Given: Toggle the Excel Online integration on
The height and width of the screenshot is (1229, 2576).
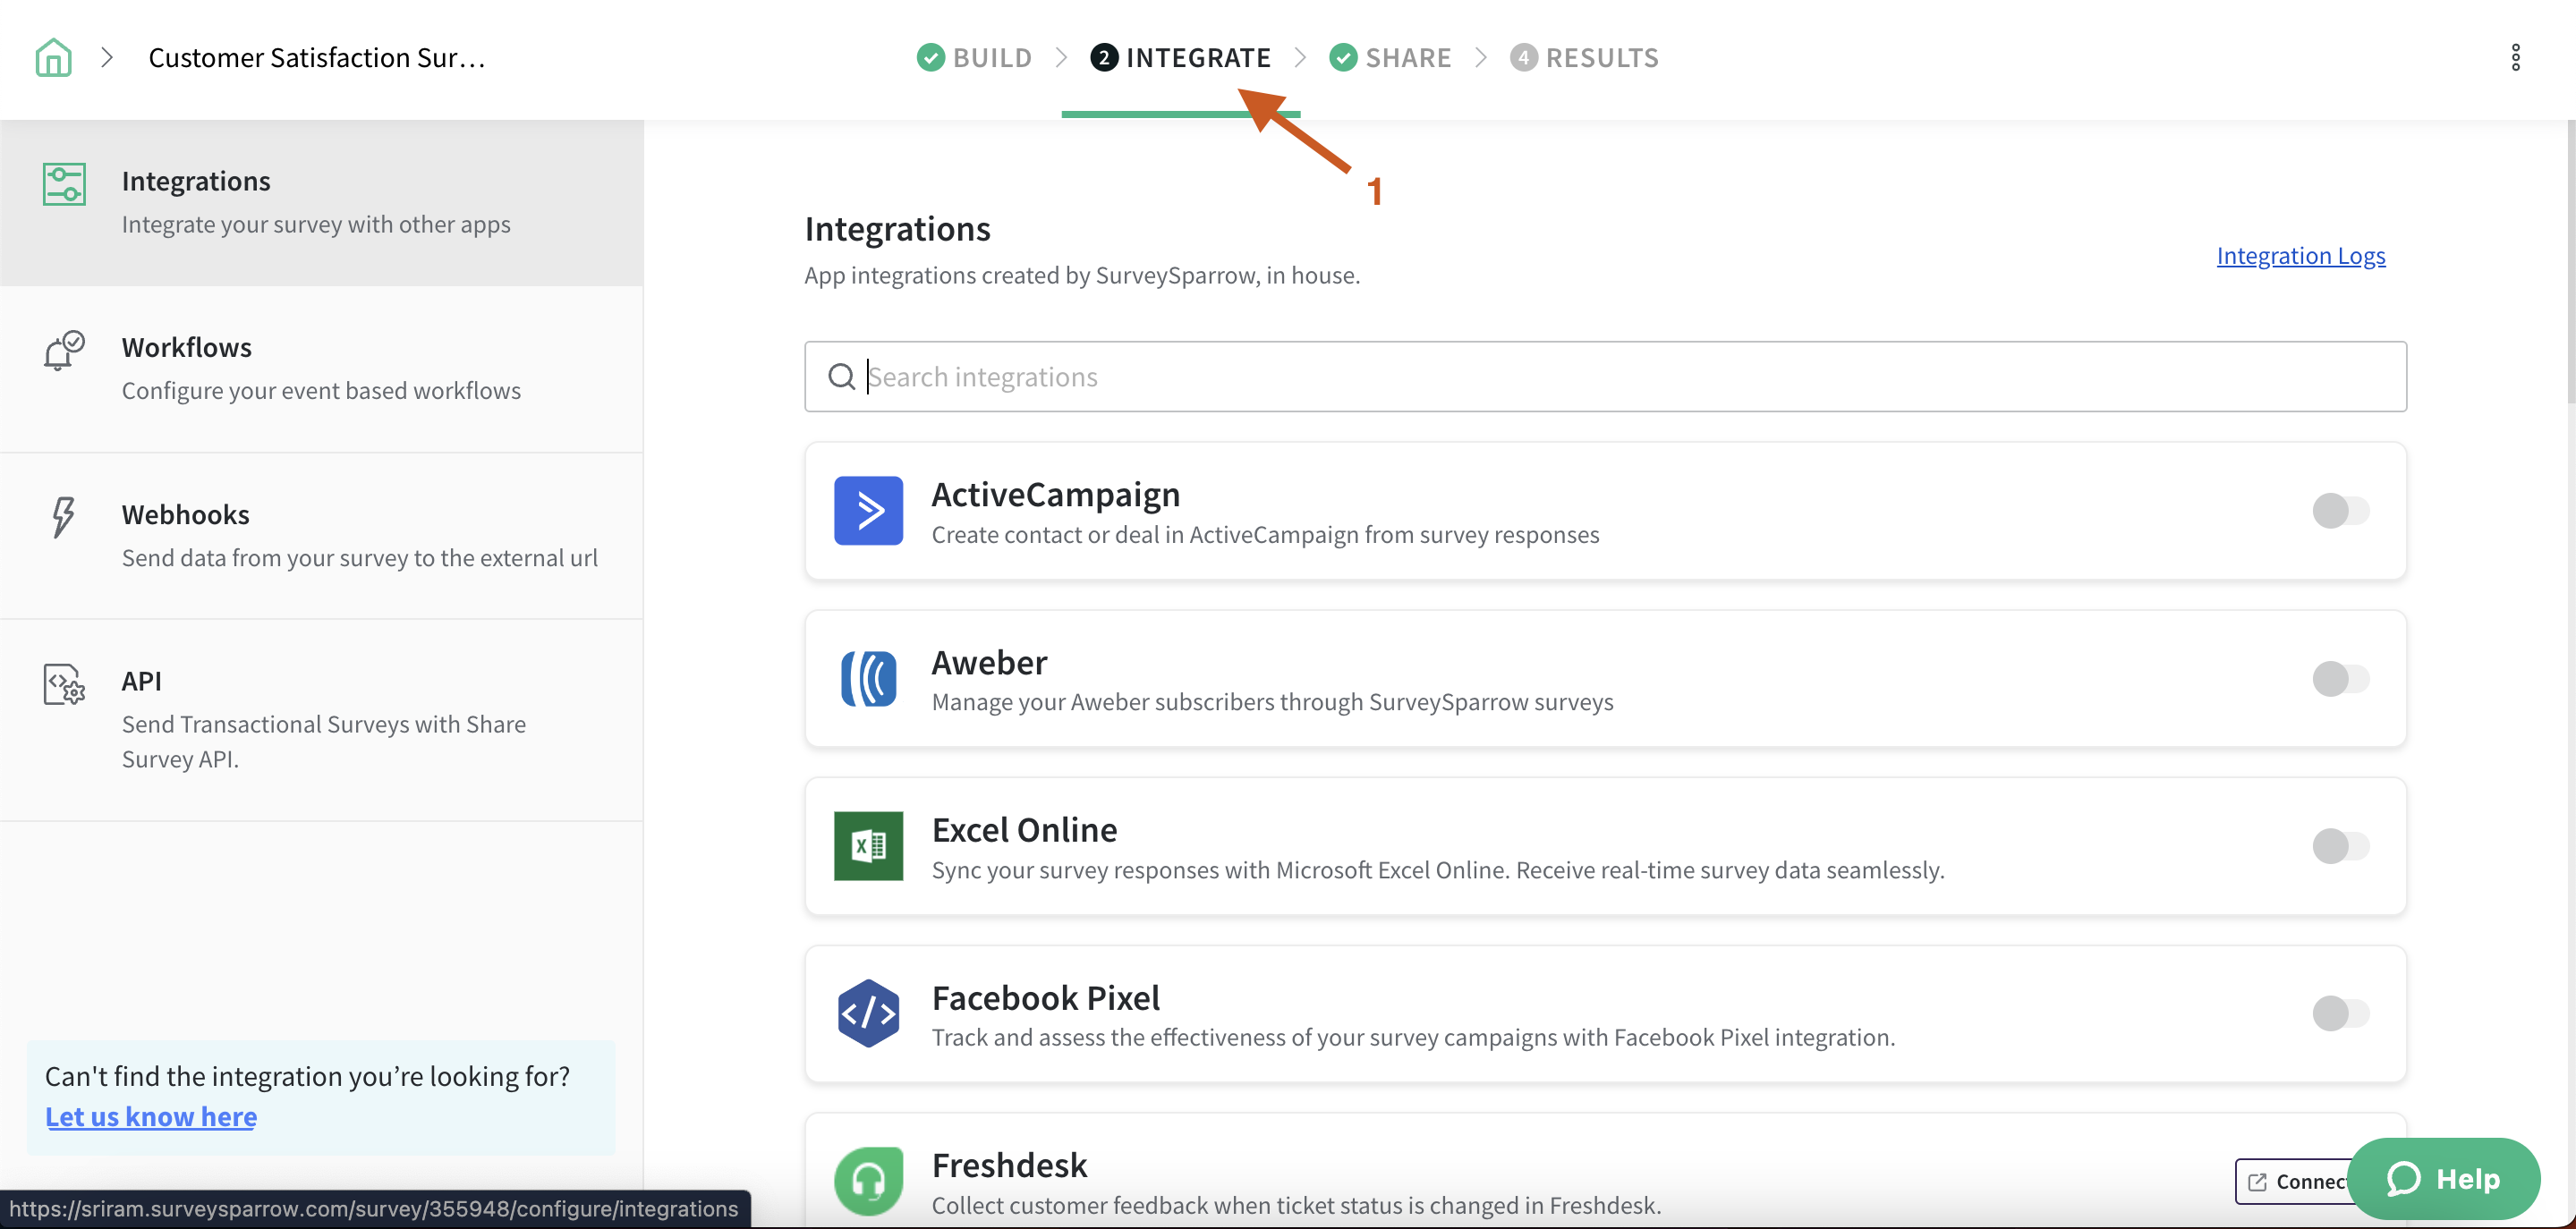Looking at the screenshot, I should [x=2340, y=846].
